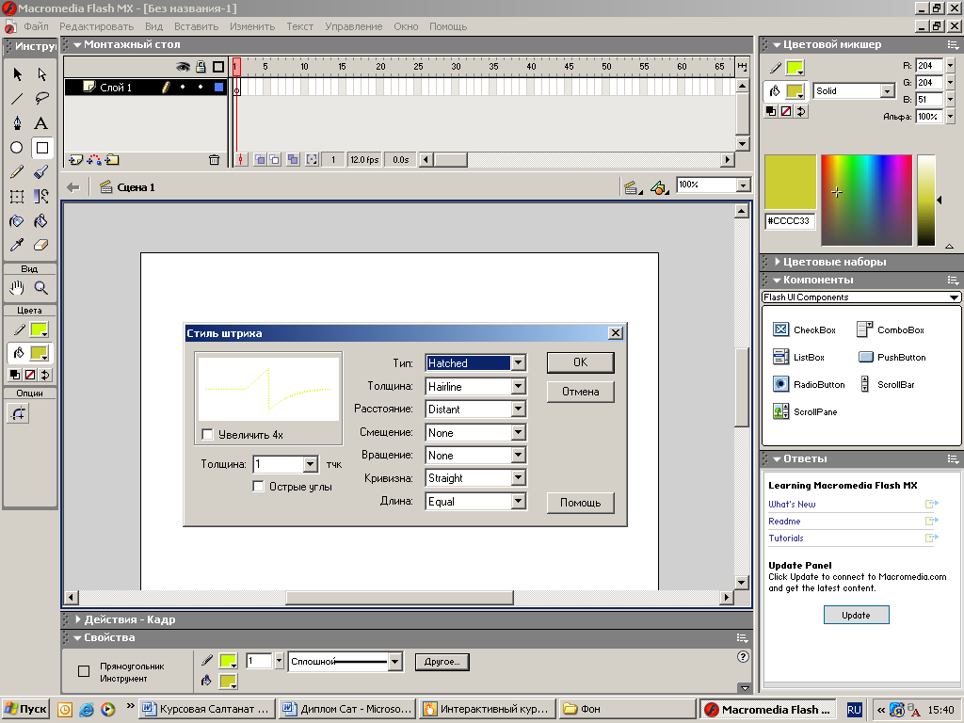
Task: Select the Pencil tool
Action: click(x=17, y=172)
